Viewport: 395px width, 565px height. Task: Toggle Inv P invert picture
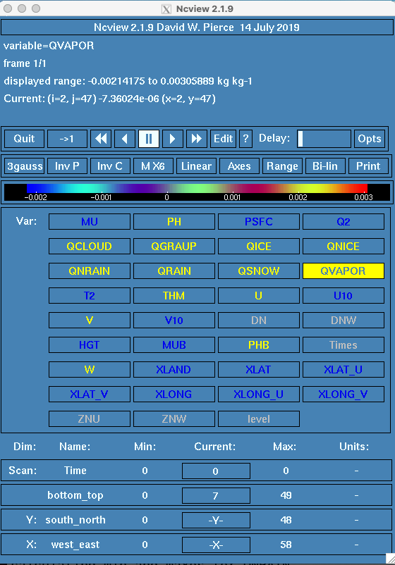pos(67,166)
